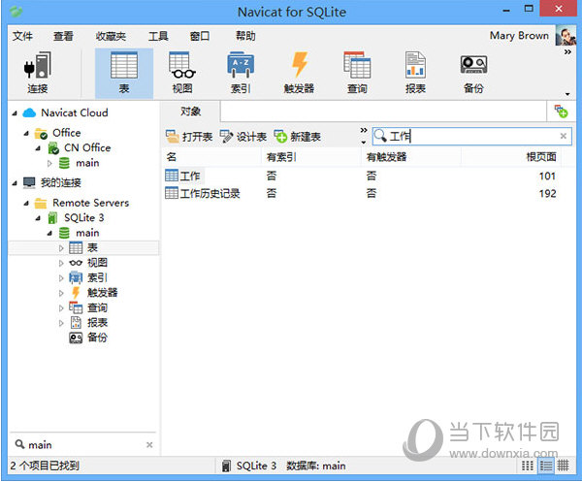Screen dimensions: 582x482
Task: Click the Mary Brown avatar picture
Action: pos(566,35)
